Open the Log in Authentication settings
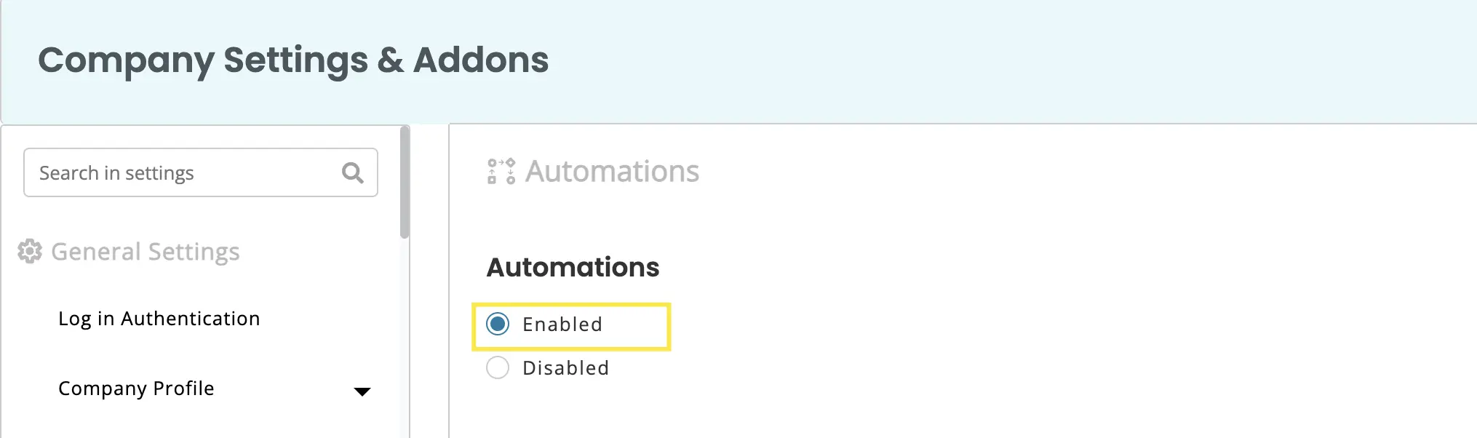Viewport: 1477px width, 438px height. coord(159,318)
